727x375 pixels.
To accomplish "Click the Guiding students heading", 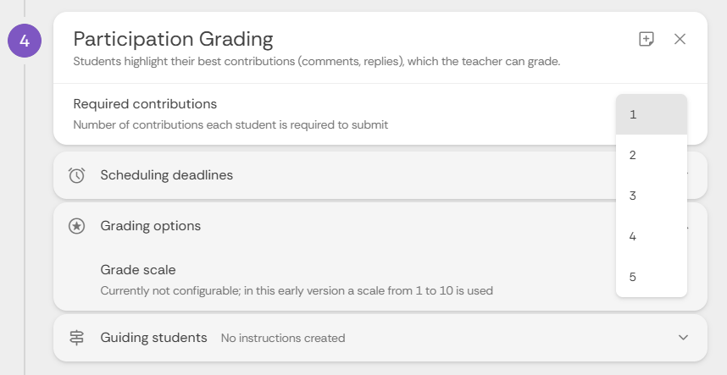I will click(x=153, y=338).
